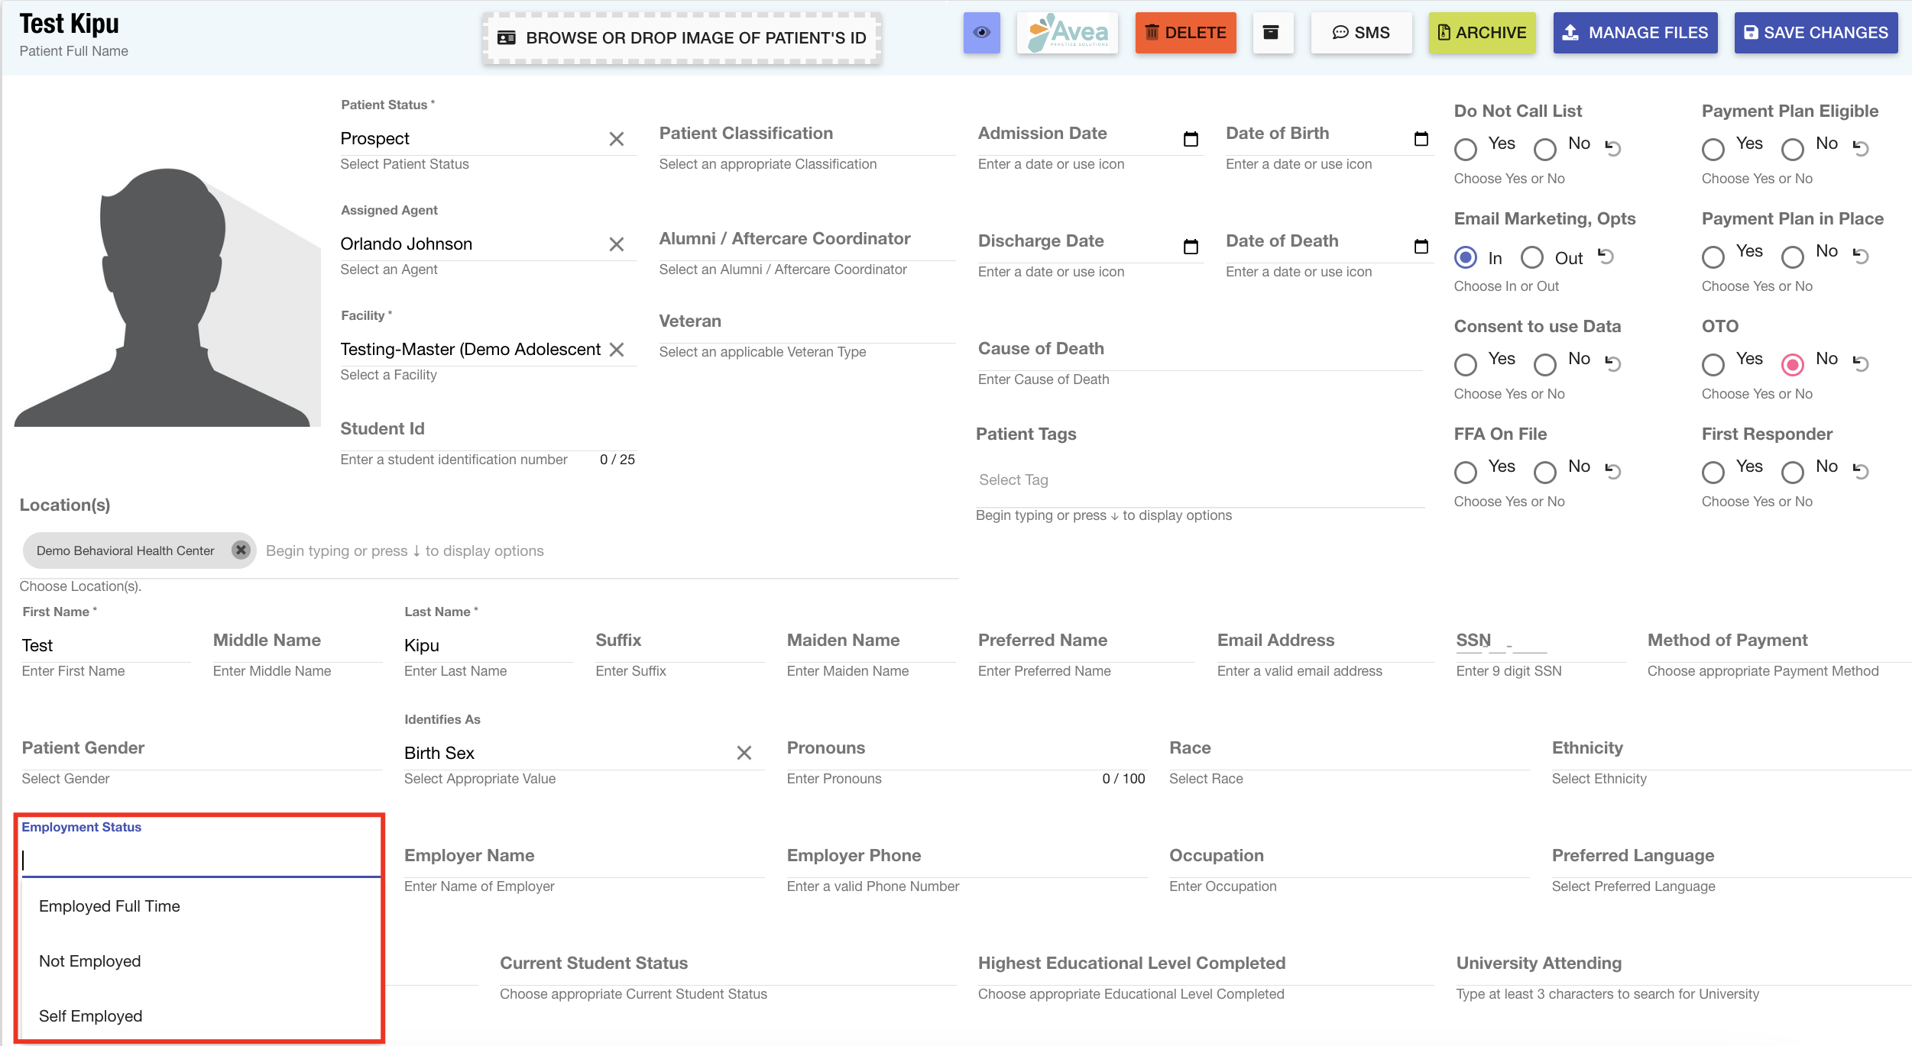
Task: Remove Demo Behavioral Health Center location chip
Action: point(241,550)
